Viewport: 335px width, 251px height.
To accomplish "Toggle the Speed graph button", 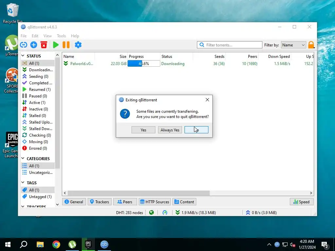I will [302, 202].
